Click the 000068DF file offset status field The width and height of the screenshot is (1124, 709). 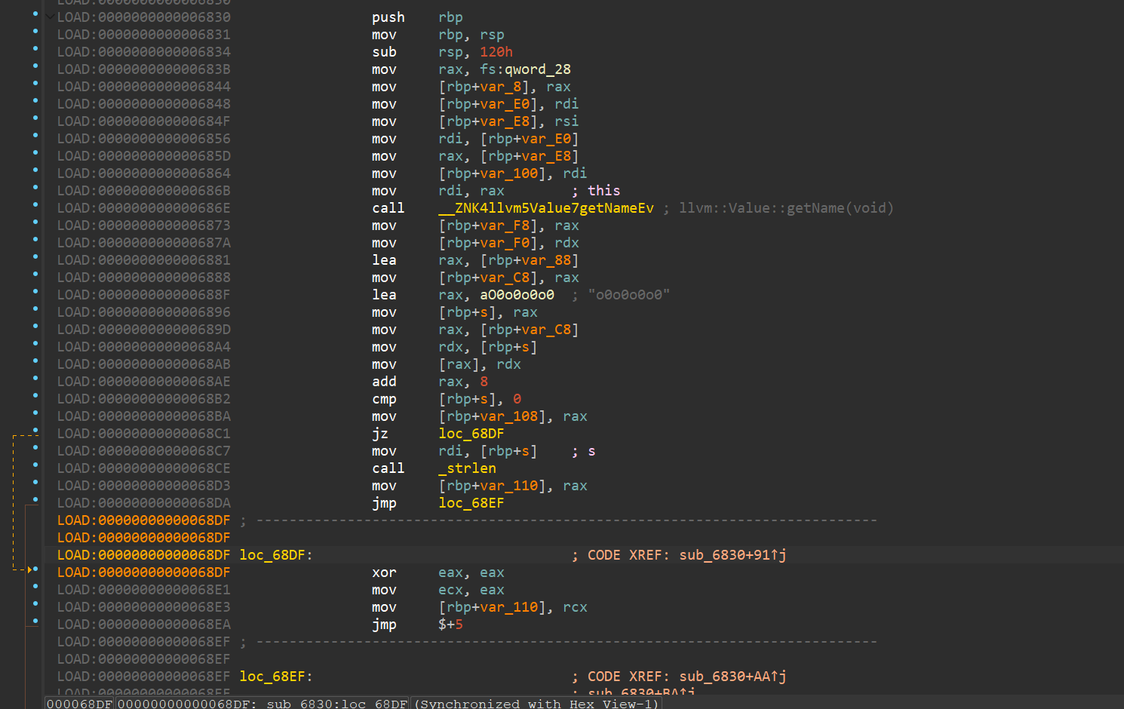tap(79, 704)
